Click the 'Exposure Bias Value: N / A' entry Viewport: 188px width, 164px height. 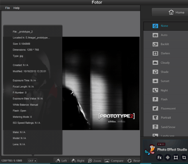(28, 99)
